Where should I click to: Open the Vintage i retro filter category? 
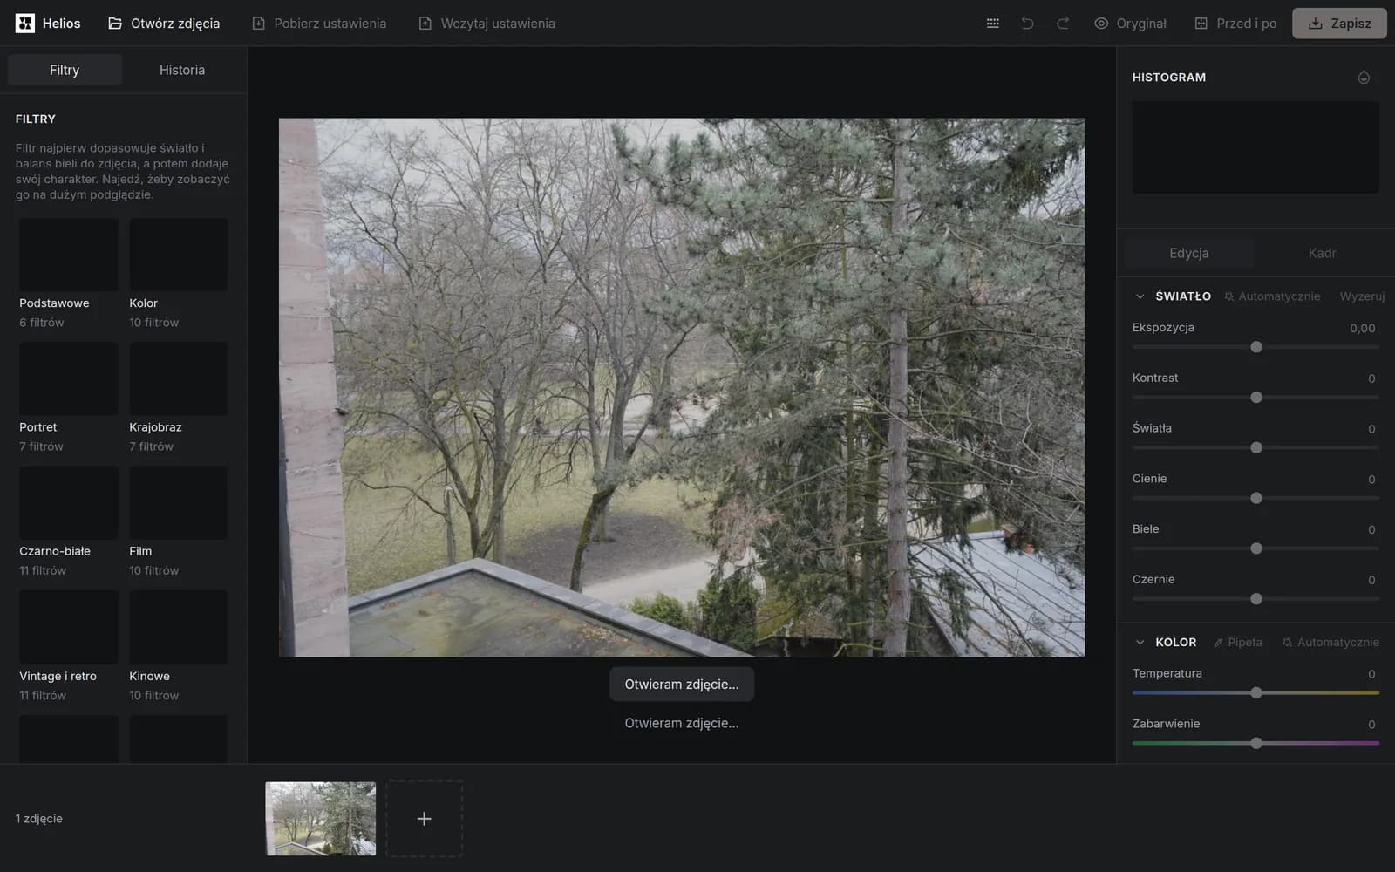[x=68, y=646]
